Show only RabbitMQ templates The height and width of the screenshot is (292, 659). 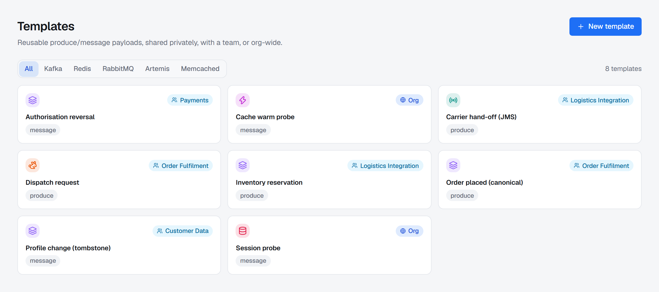[x=118, y=69]
